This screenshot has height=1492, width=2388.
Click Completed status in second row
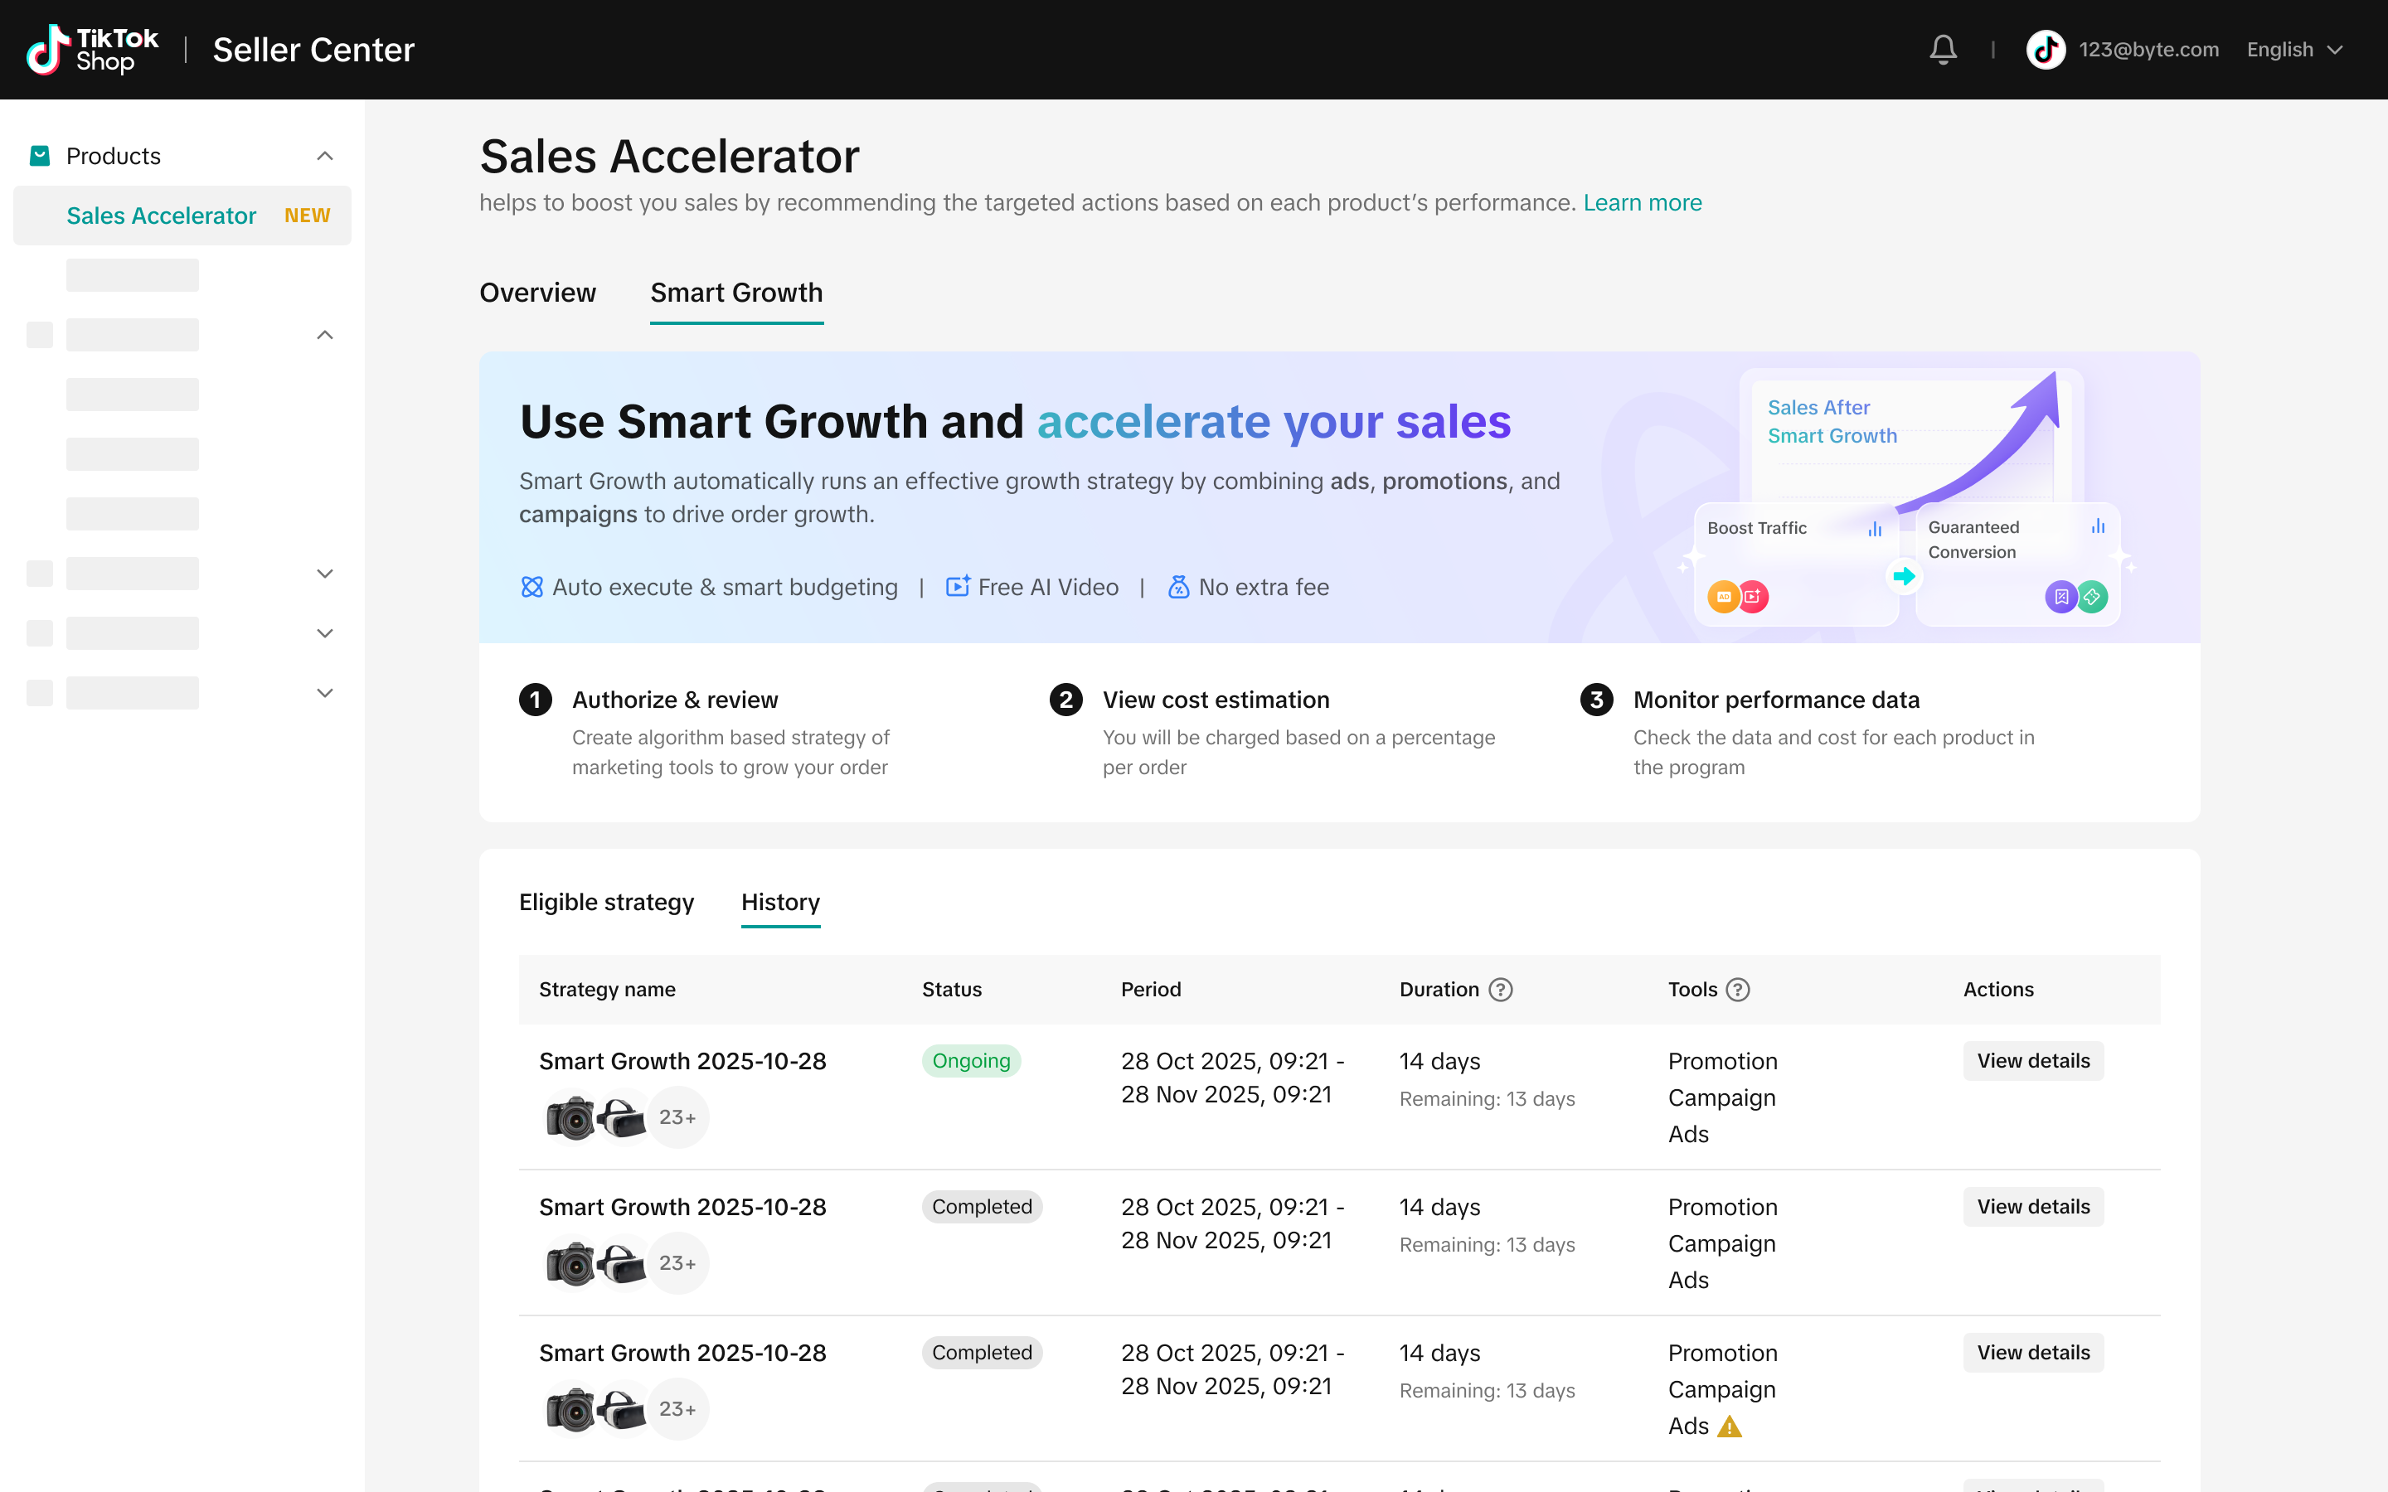(x=982, y=1207)
